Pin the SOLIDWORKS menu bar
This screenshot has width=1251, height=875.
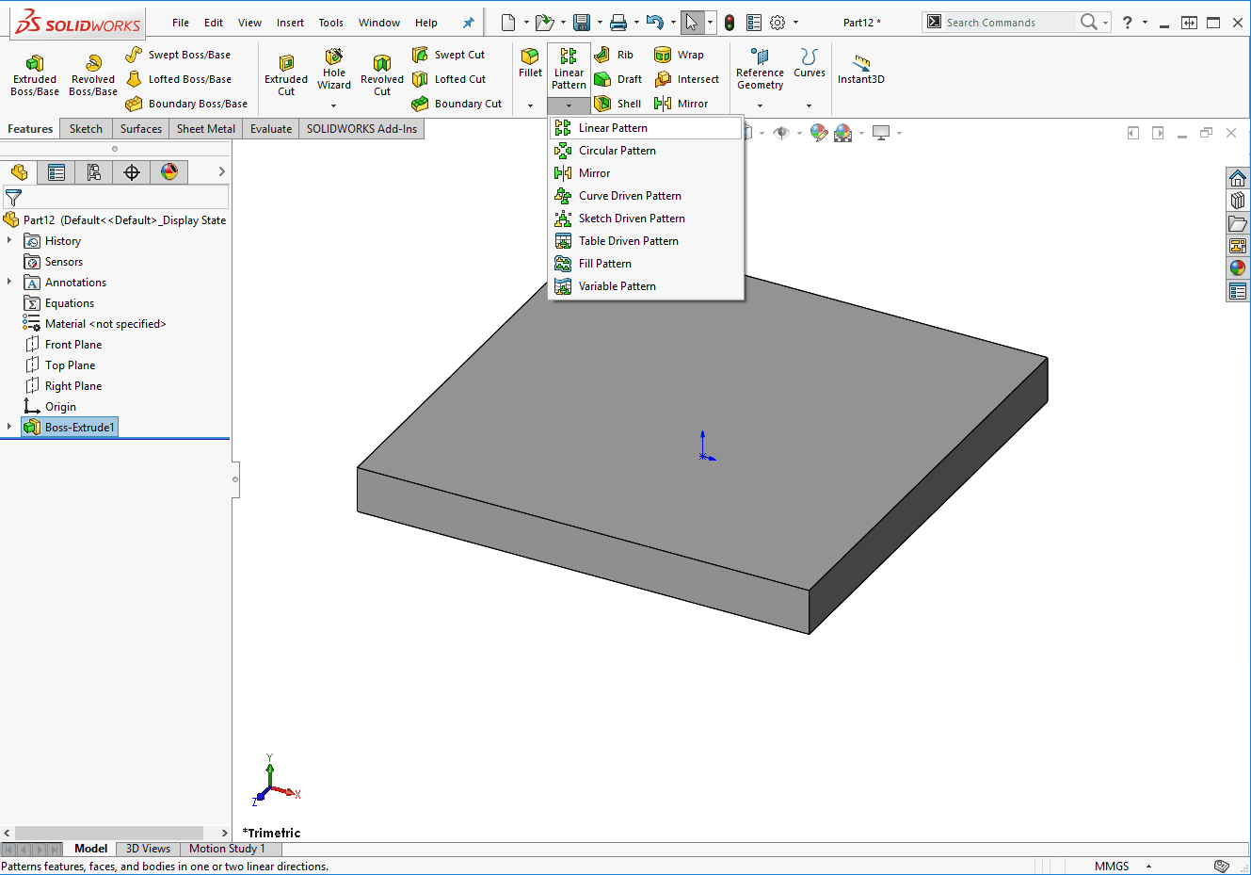(x=468, y=23)
